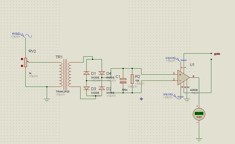Click the blue origin crosshair marker
Screen dimensions: 235x144
(x=141, y=99)
